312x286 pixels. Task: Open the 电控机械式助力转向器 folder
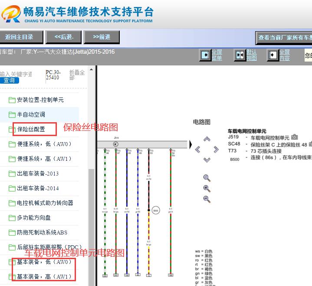[x=41, y=203]
